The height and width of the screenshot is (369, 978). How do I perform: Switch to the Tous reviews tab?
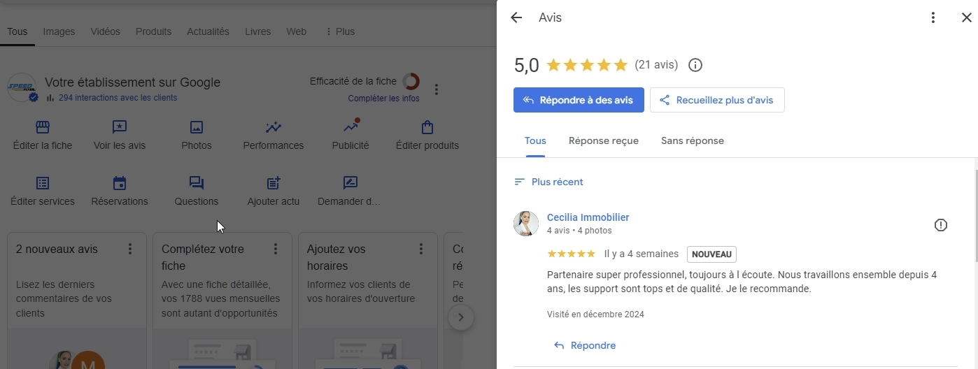535,141
